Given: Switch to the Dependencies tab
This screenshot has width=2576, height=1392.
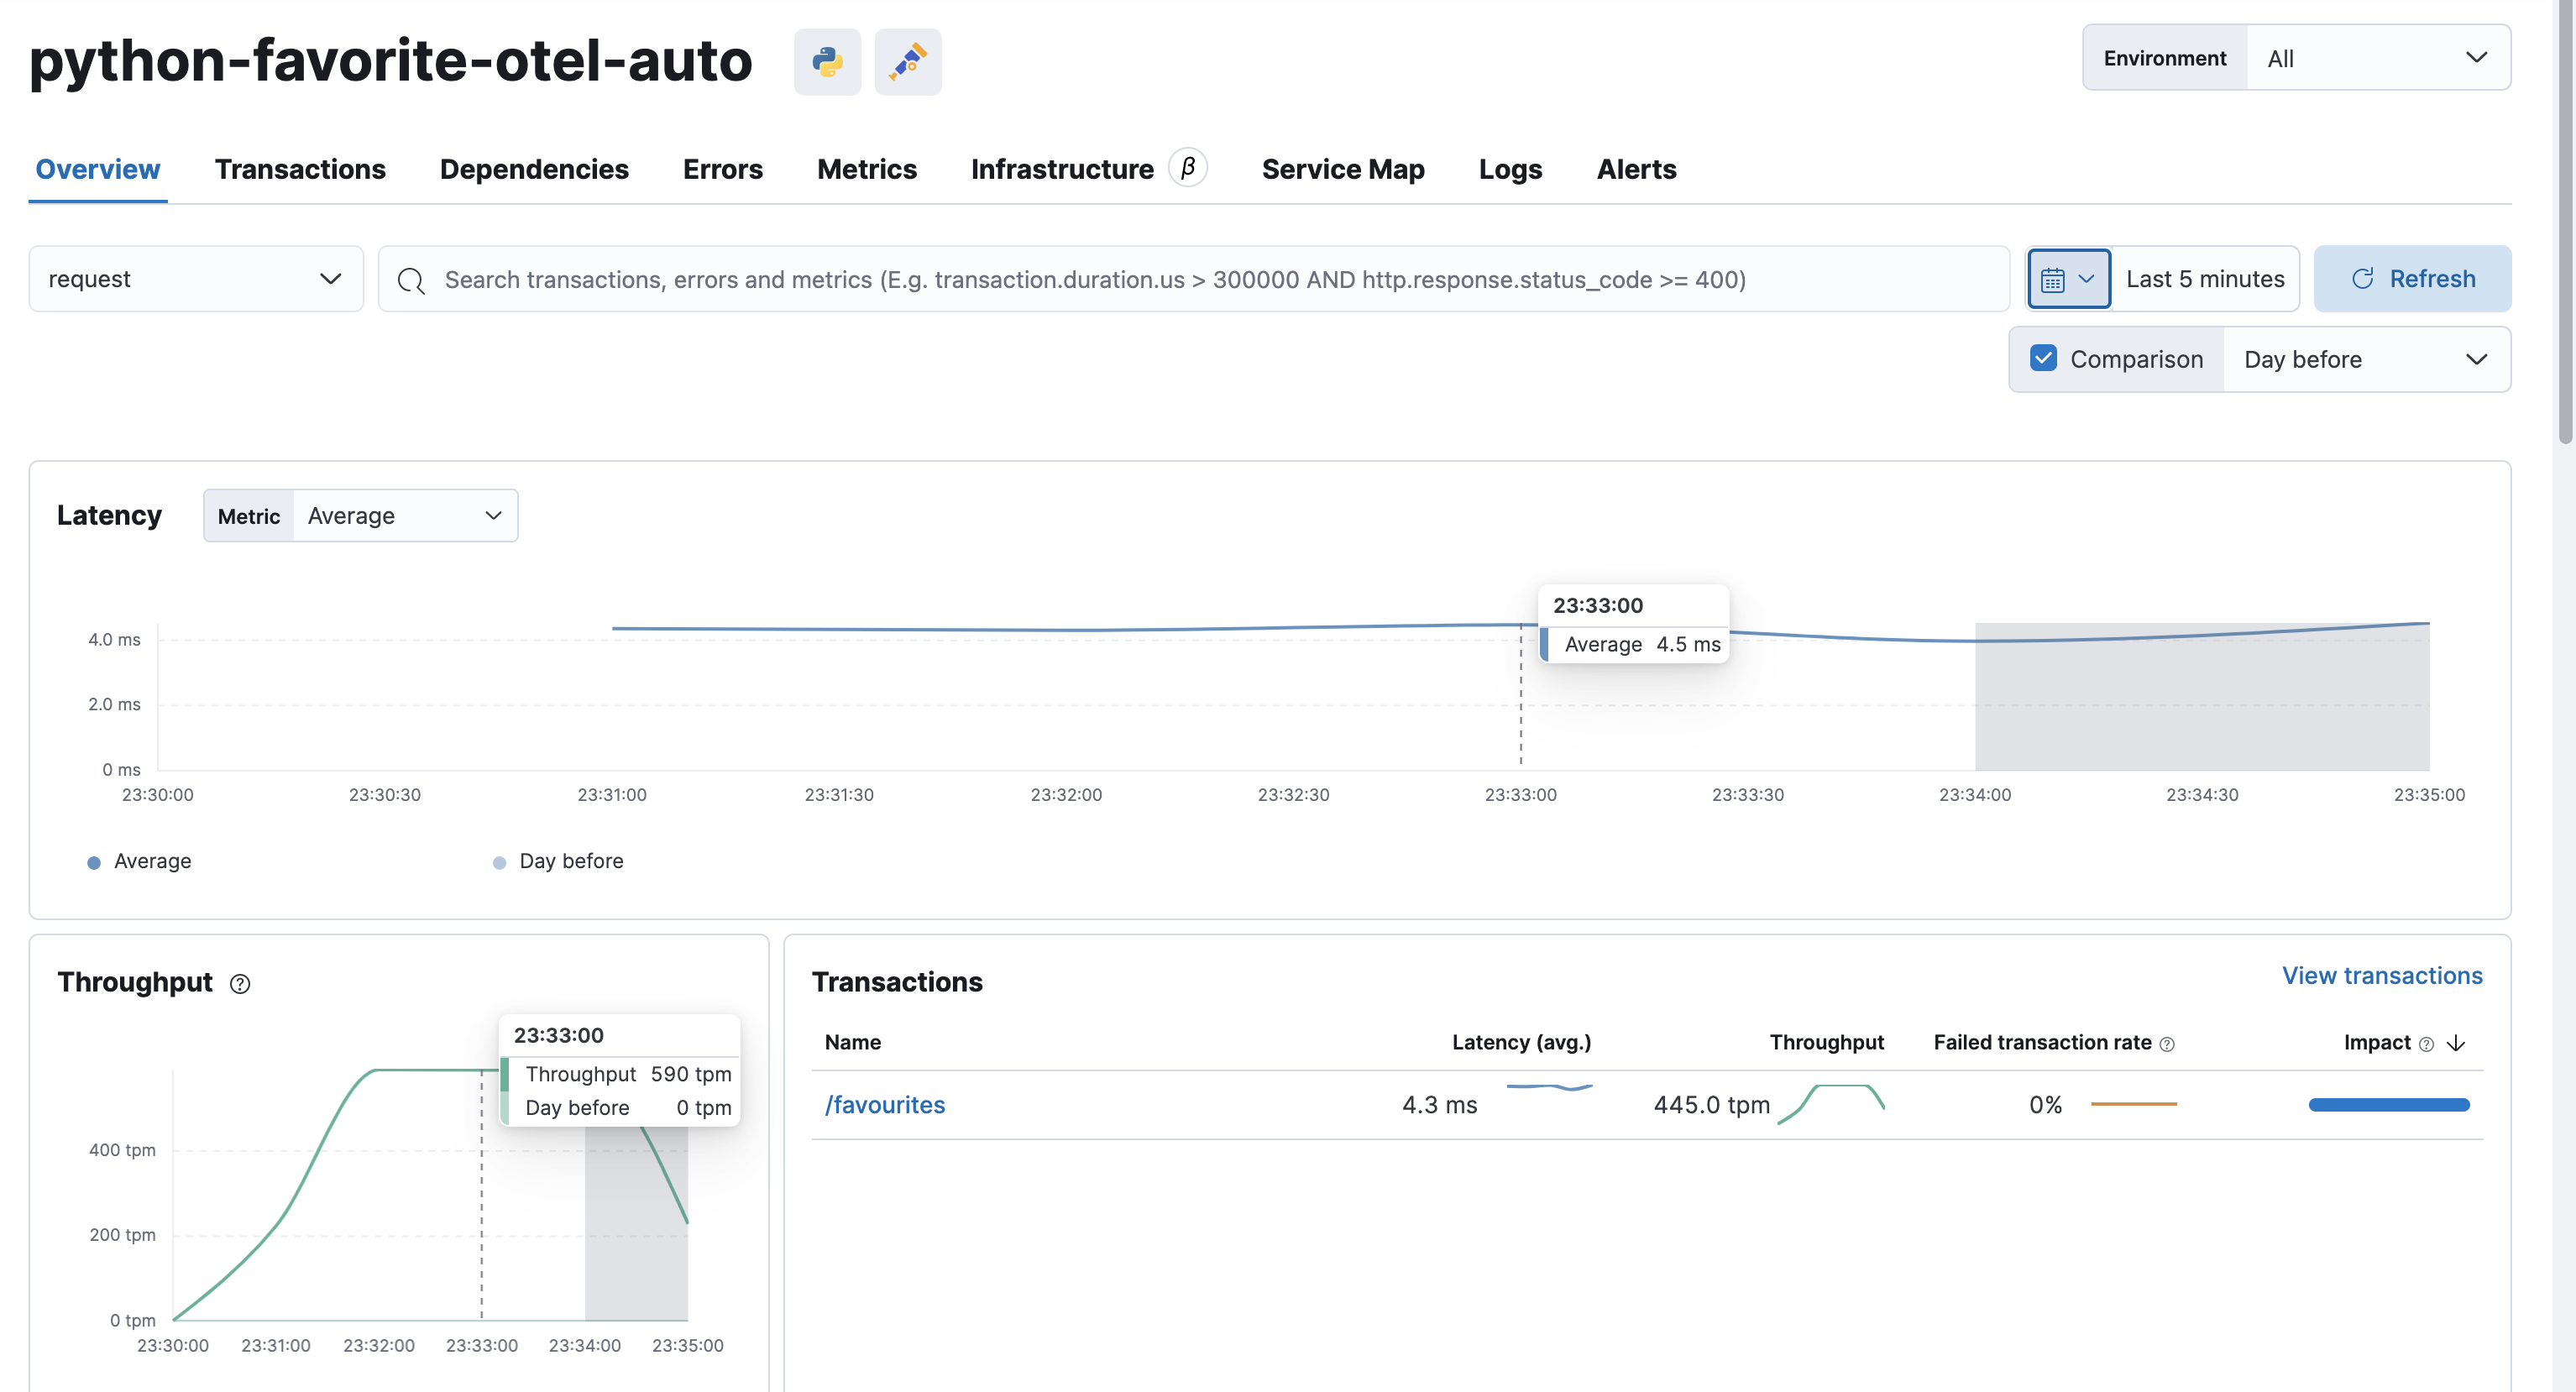Looking at the screenshot, I should click(534, 169).
